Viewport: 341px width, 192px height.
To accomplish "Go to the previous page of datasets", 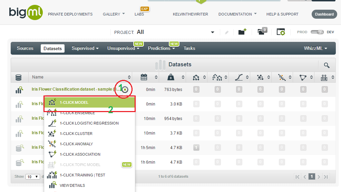I will tap(305, 177).
